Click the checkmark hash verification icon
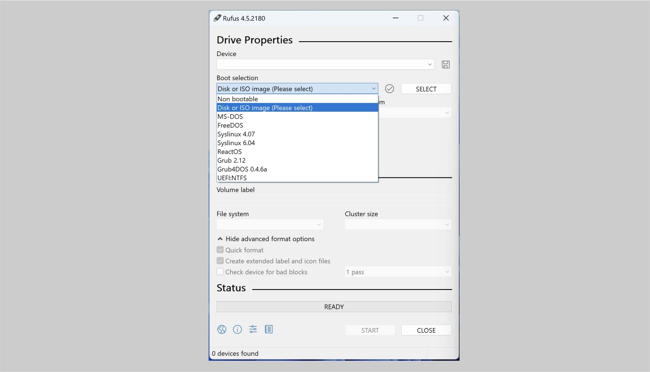 coord(389,89)
